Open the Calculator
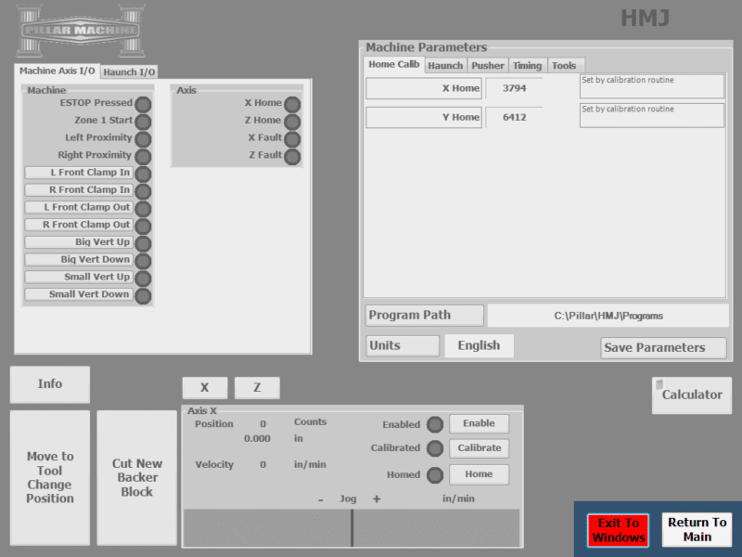Screen dimensions: 742x557 [x=691, y=395]
